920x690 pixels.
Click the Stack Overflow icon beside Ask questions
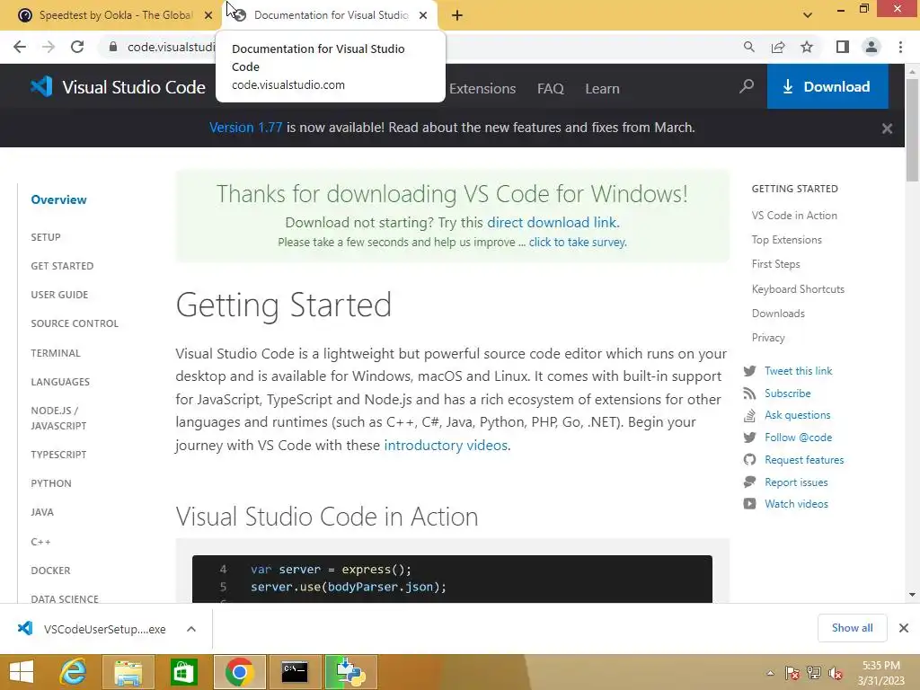[749, 415]
